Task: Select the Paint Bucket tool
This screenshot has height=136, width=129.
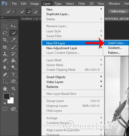Action: point(13,60)
